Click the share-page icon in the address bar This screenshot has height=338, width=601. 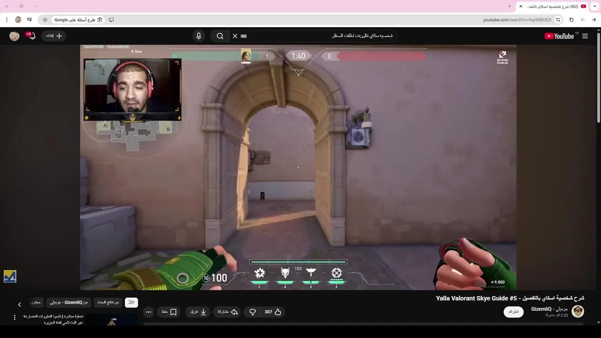click(111, 20)
